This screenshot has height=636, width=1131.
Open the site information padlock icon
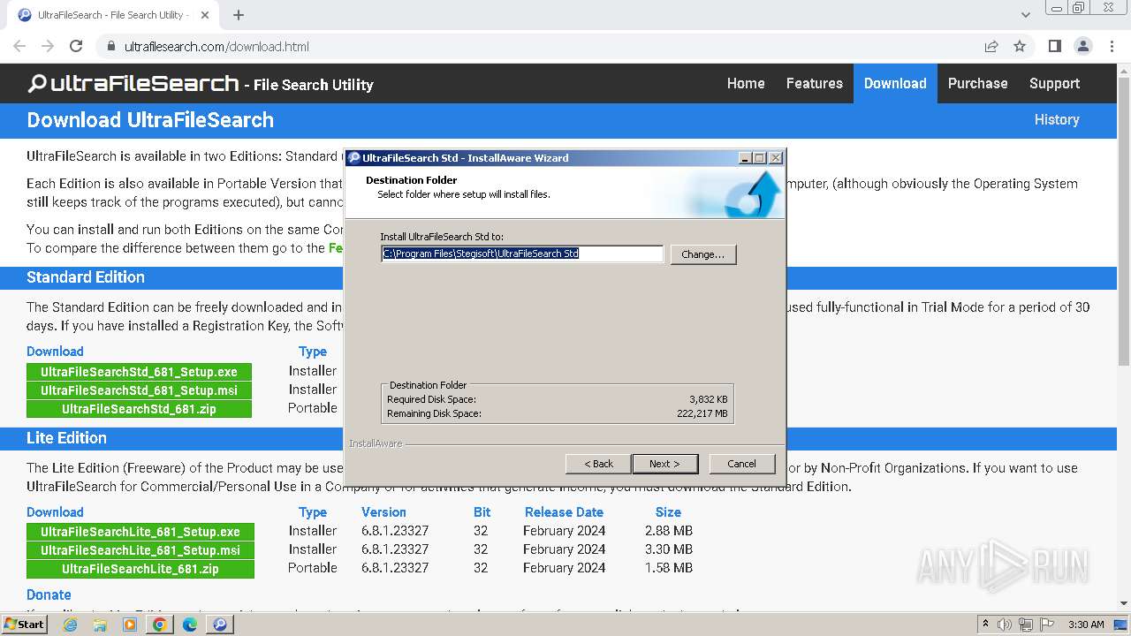[110, 46]
